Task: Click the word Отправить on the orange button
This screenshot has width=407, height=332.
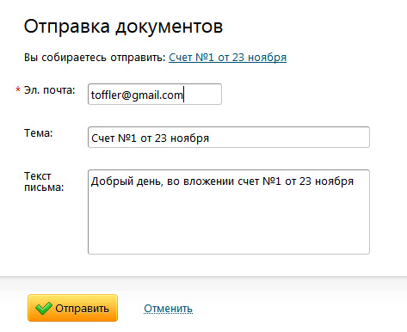Action: pos(82,309)
